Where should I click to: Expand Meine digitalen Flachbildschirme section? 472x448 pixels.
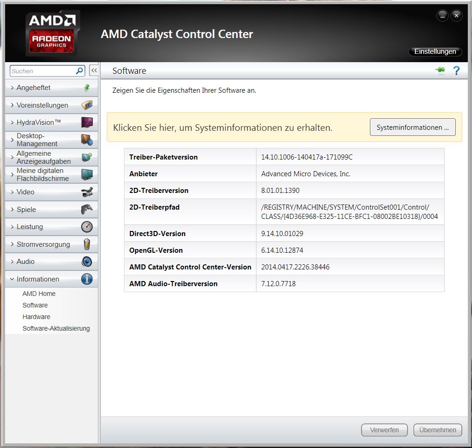[x=52, y=174]
